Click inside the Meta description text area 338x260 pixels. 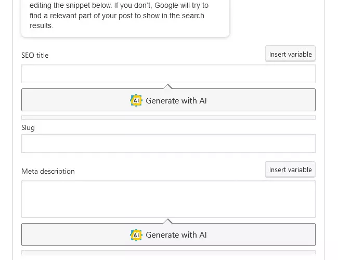(168, 199)
